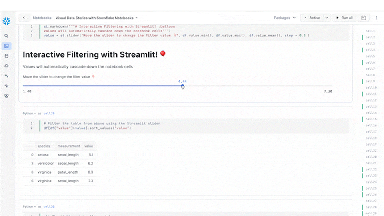Jump to cell10 in the outline
This screenshot has height=216, width=384.
click(x=371, y=87)
